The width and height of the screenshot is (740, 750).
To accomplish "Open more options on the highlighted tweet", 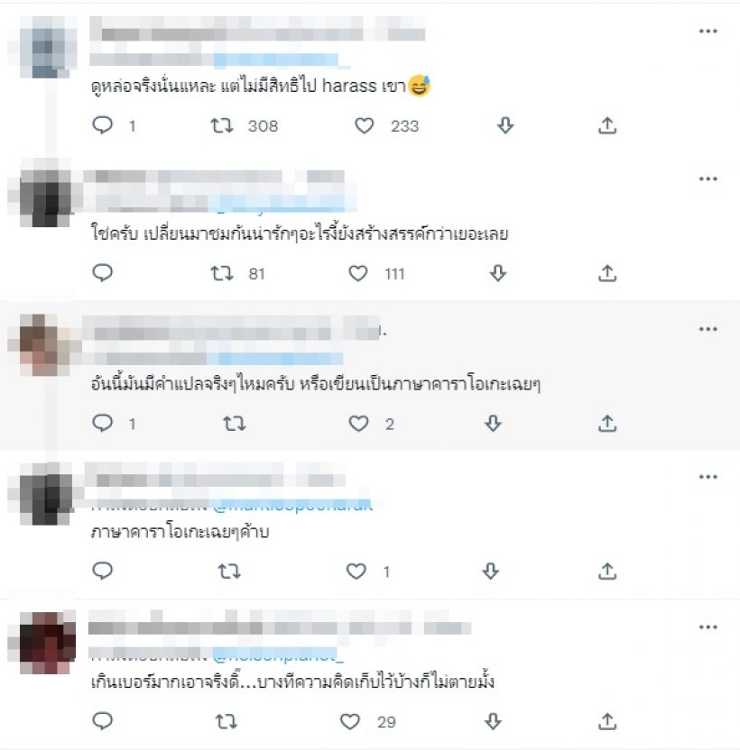I will pos(708,329).
